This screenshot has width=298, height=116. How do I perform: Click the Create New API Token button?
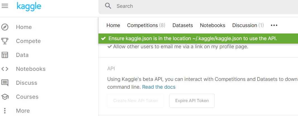point(135,101)
